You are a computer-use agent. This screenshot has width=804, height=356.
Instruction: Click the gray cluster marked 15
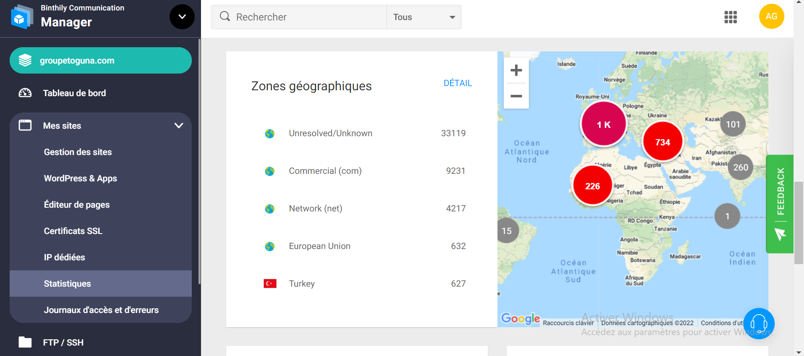click(x=508, y=231)
